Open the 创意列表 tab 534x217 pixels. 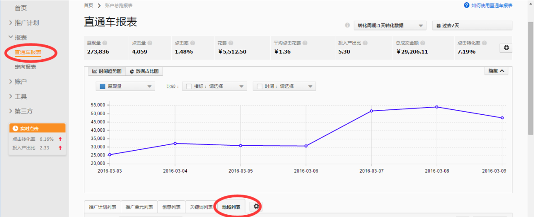click(x=171, y=207)
